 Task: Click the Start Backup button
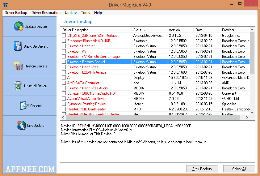click(x=202, y=169)
